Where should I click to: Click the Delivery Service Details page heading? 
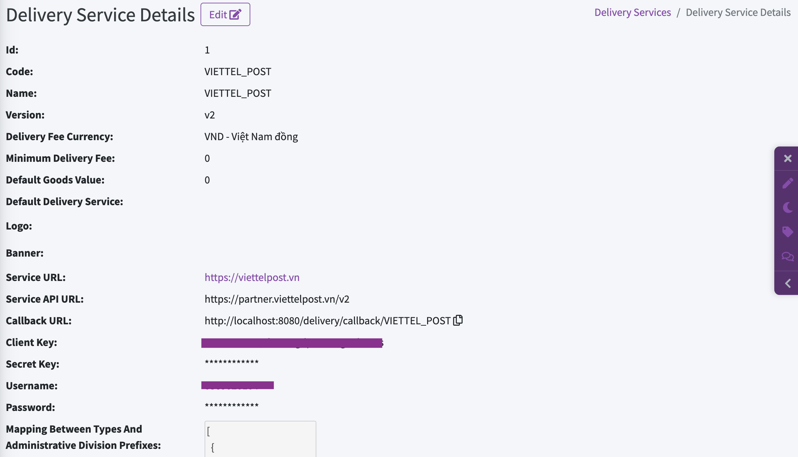coord(101,15)
